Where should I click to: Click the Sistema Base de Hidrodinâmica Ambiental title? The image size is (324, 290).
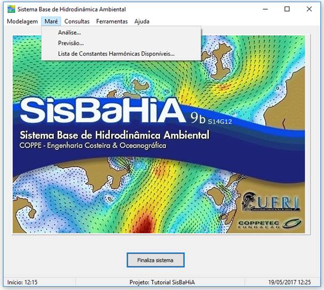coord(72,9)
